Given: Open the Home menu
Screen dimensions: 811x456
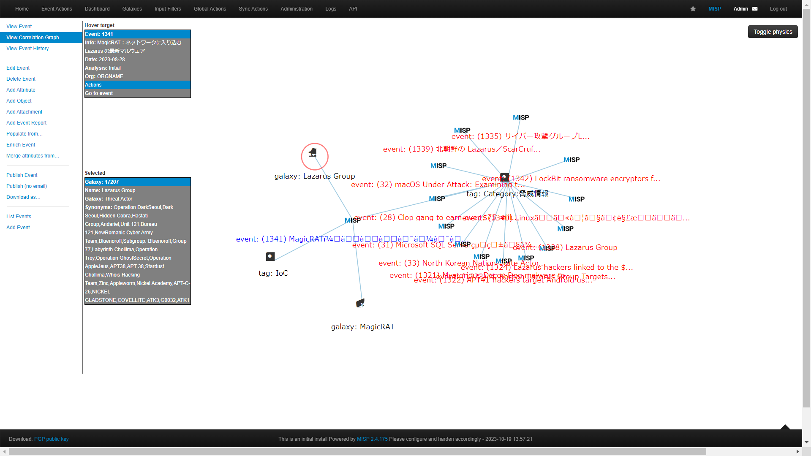Looking at the screenshot, I should coord(22,9).
